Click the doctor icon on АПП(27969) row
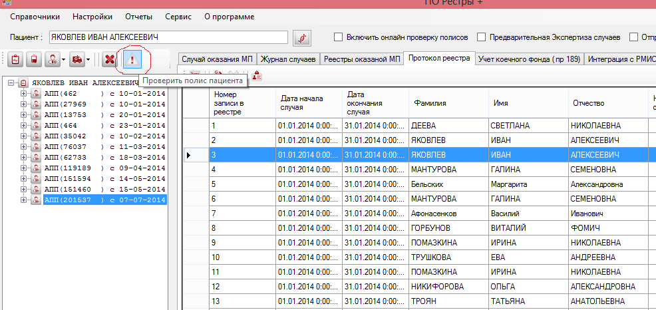This screenshot has height=310, width=656. (x=37, y=104)
